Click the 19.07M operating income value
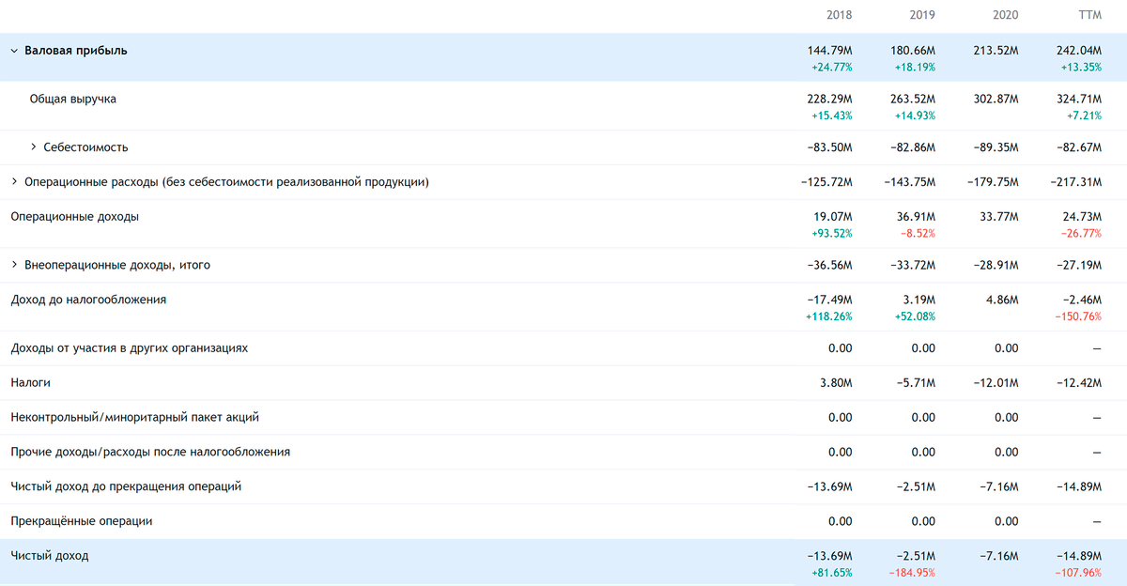Image resolution: width=1127 pixels, height=586 pixels. tap(833, 217)
